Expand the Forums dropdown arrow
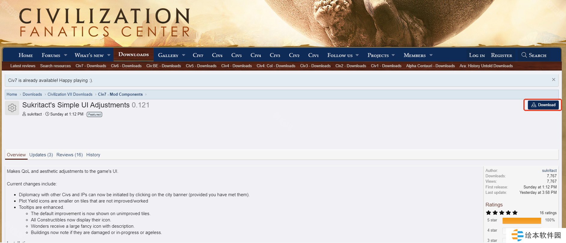The image size is (566, 243). (x=65, y=55)
